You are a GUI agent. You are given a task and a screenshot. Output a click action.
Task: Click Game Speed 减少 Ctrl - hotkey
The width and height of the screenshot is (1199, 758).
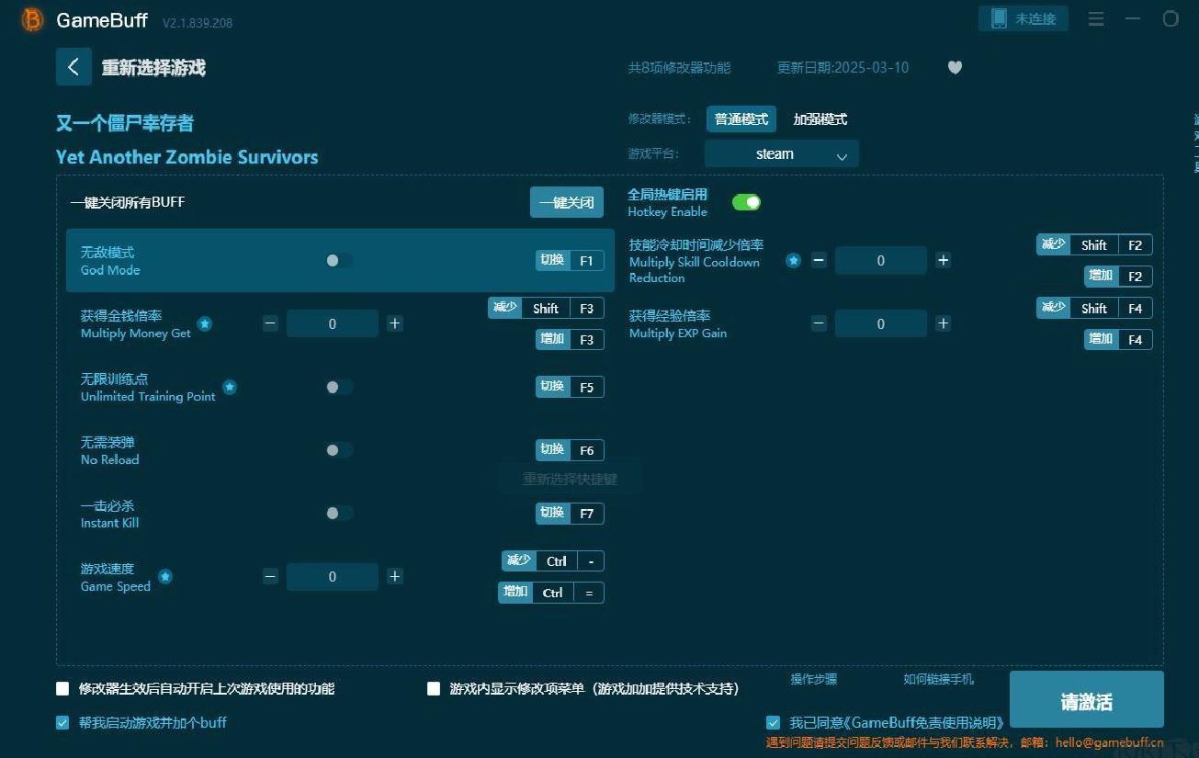553,560
